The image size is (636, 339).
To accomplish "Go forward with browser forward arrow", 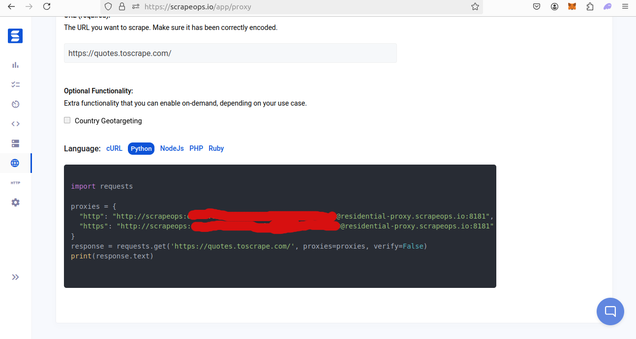I will click(29, 6).
